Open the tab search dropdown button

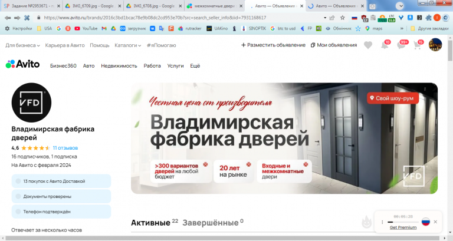[400, 6]
